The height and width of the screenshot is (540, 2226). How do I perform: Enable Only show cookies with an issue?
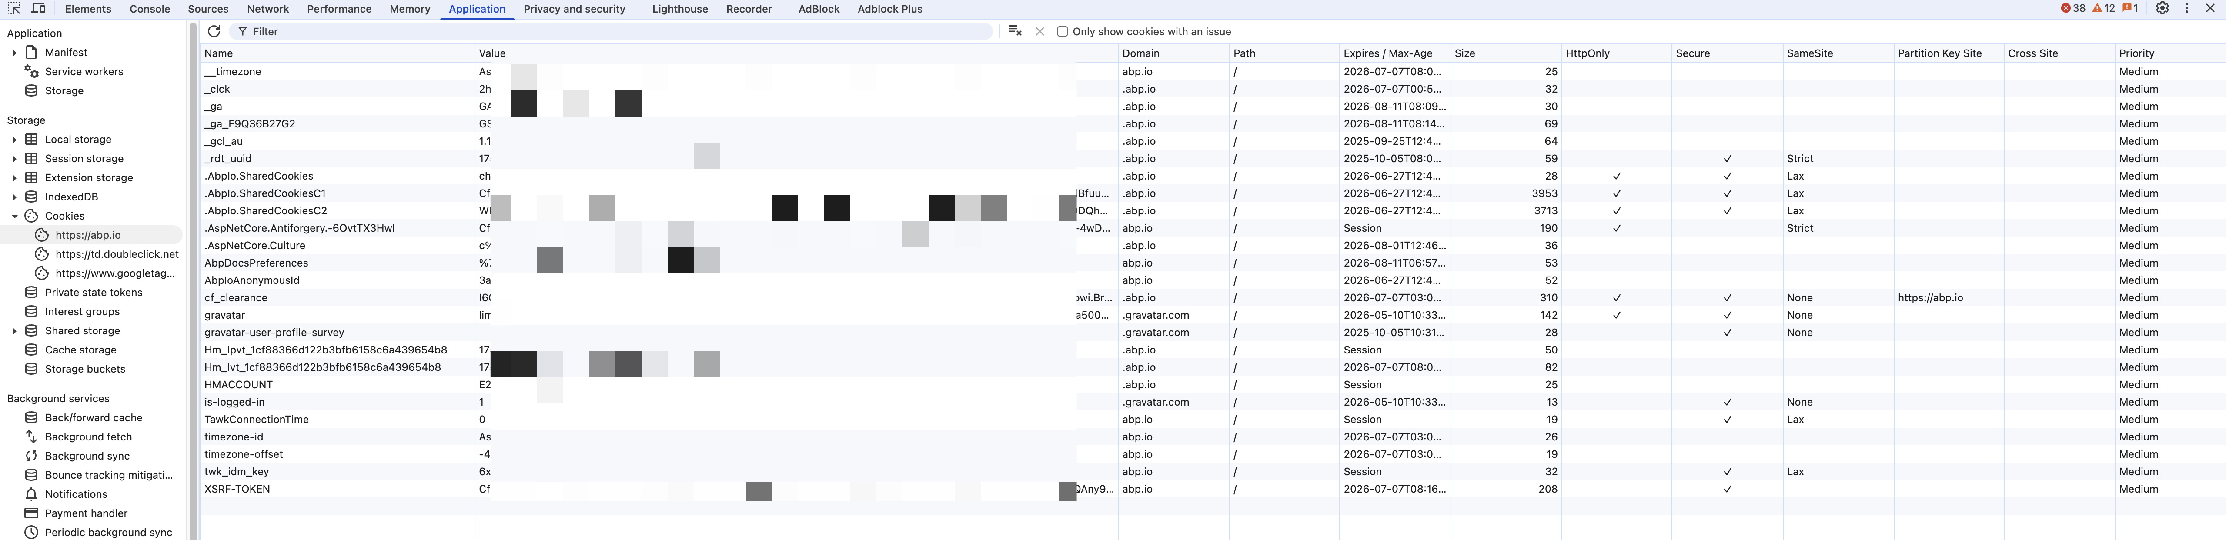(1062, 32)
